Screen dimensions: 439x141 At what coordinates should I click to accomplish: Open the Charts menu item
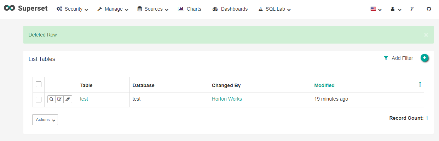point(190,9)
